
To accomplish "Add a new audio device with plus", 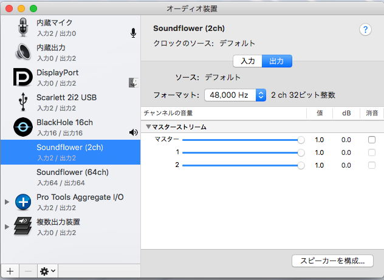I will click(10, 271).
